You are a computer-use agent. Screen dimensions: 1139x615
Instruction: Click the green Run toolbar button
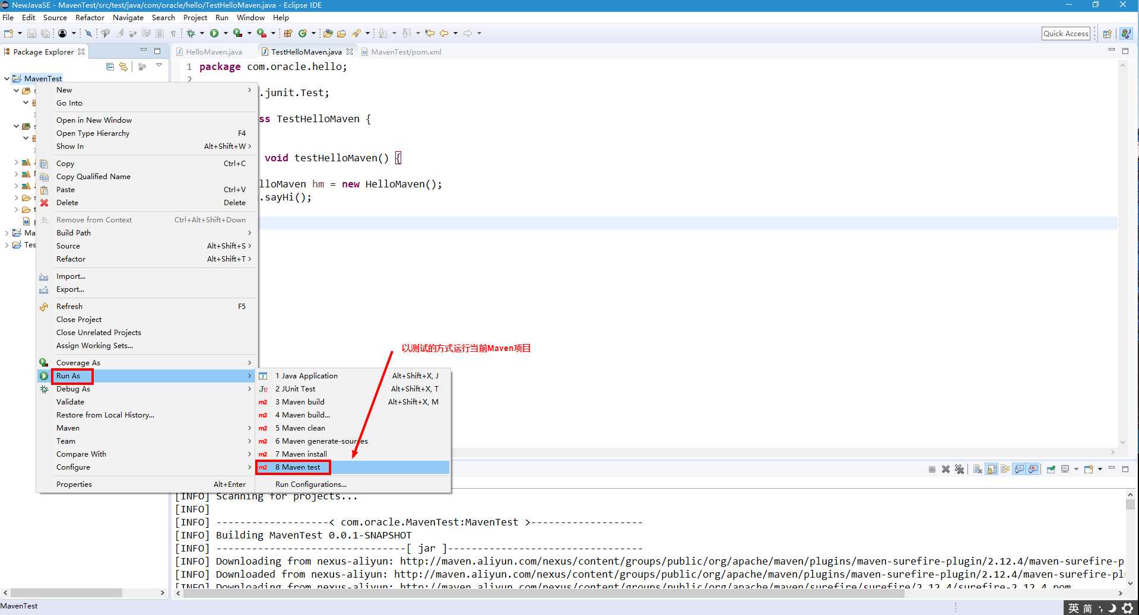214,33
